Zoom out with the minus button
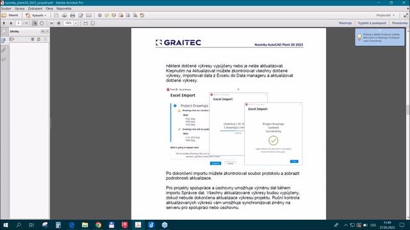This screenshot has width=410, height=230. 51,23
